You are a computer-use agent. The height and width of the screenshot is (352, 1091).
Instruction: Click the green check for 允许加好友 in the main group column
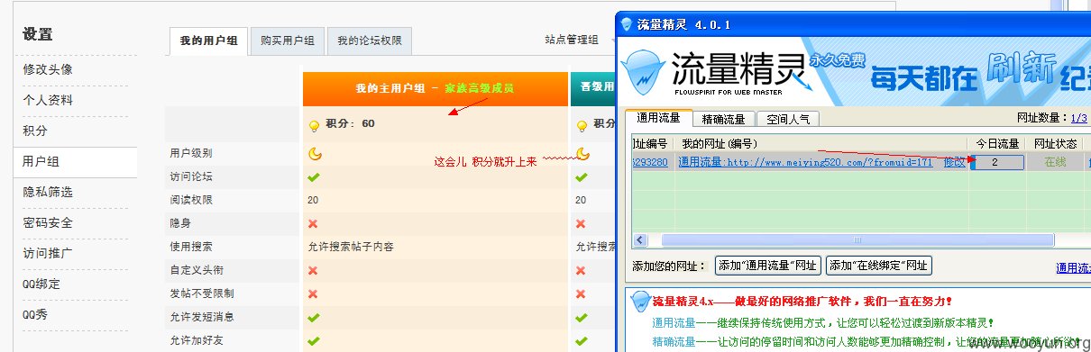click(314, 340)
